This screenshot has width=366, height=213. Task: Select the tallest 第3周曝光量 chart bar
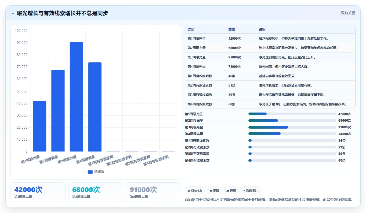click(x=76, y=97)
